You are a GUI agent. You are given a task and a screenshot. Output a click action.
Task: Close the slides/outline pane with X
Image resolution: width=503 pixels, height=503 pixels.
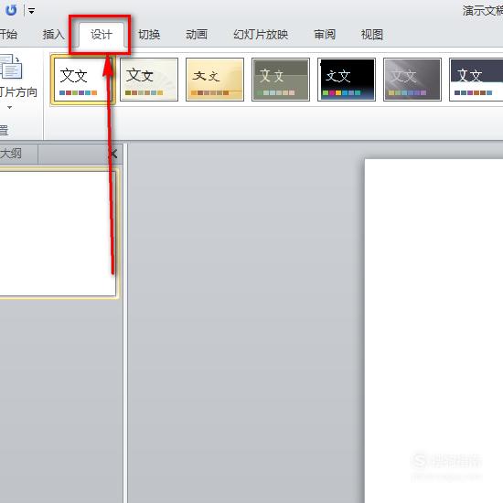coord(113,154)
